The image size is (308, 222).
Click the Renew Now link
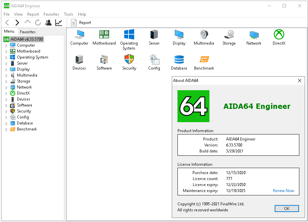click(x=283, y=191)
